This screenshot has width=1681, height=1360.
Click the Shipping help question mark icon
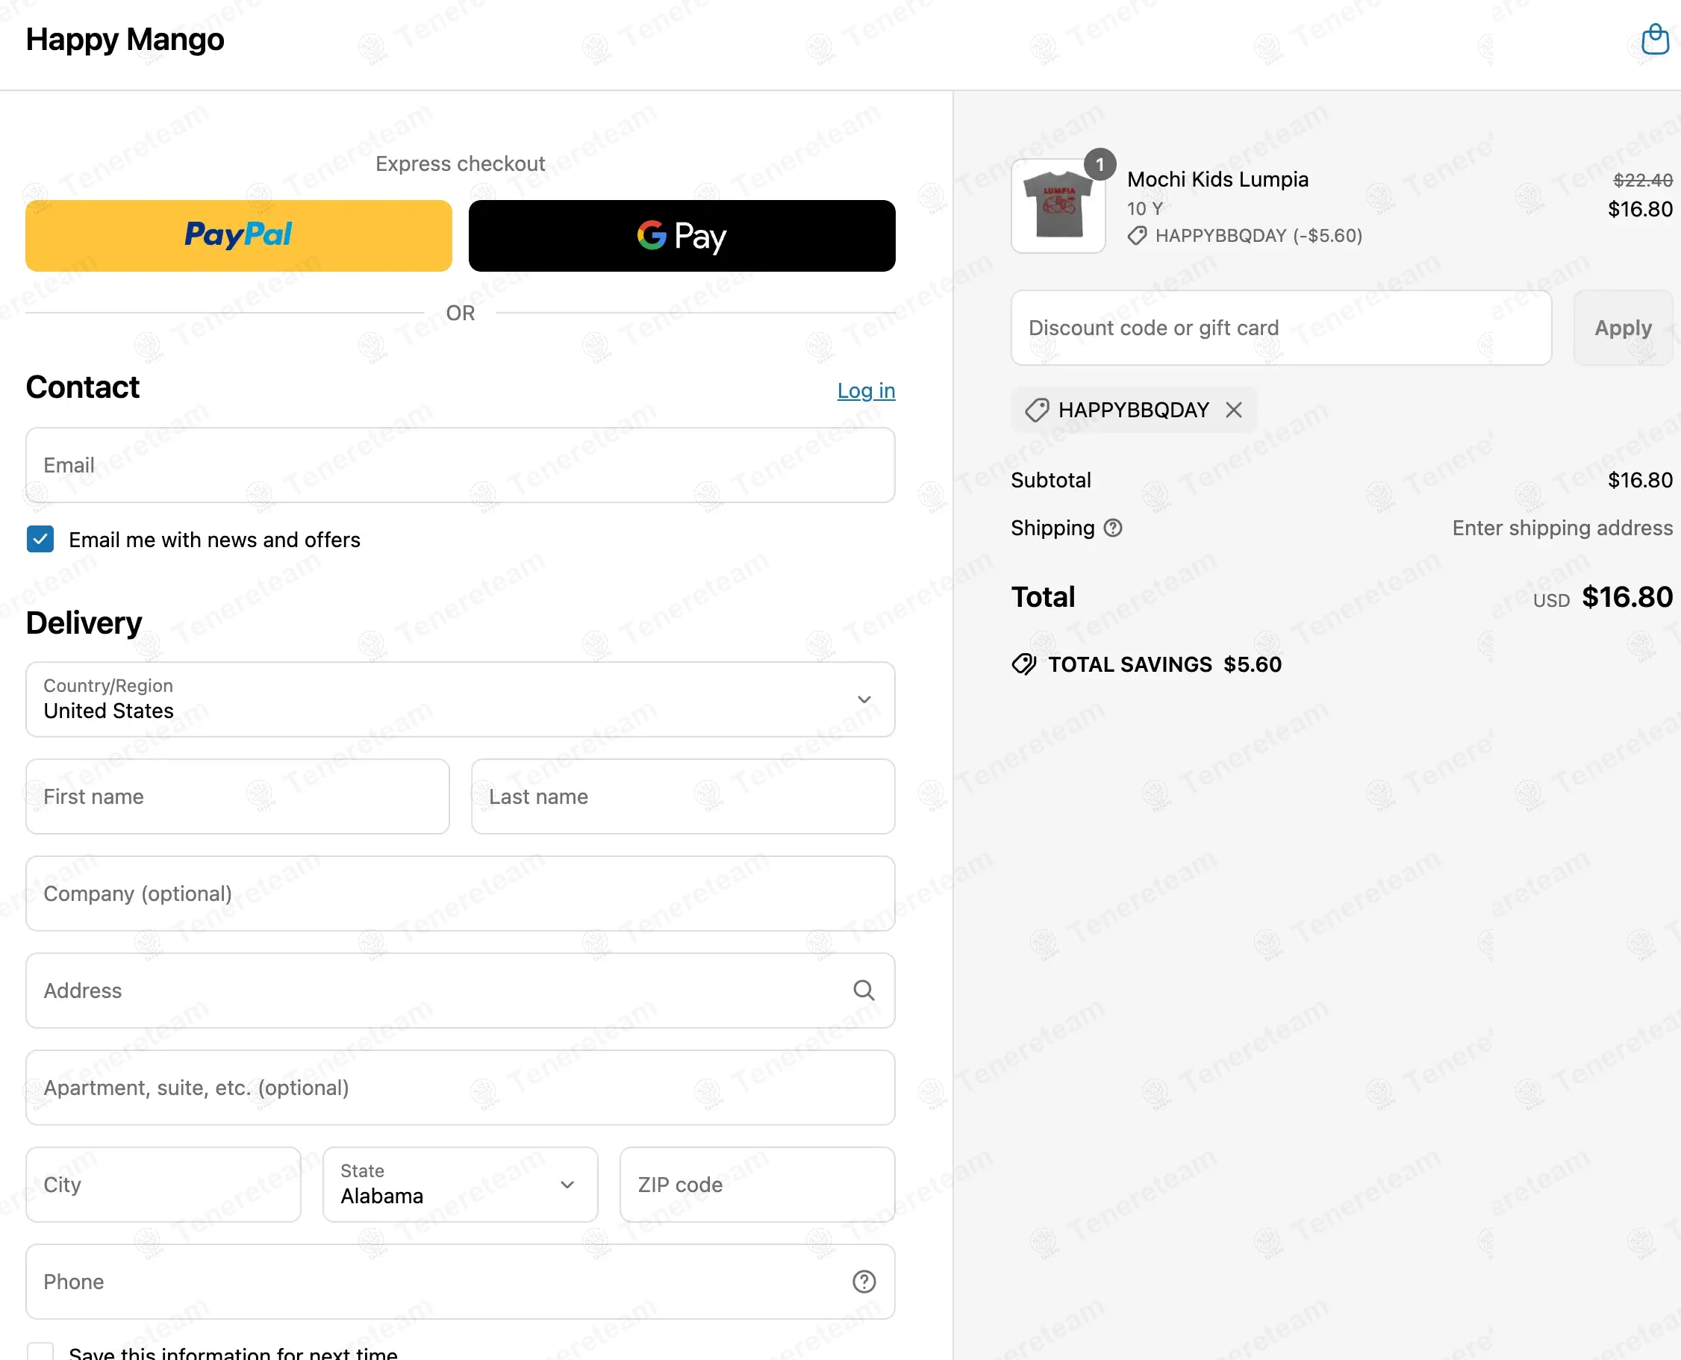pos(1112,528)
